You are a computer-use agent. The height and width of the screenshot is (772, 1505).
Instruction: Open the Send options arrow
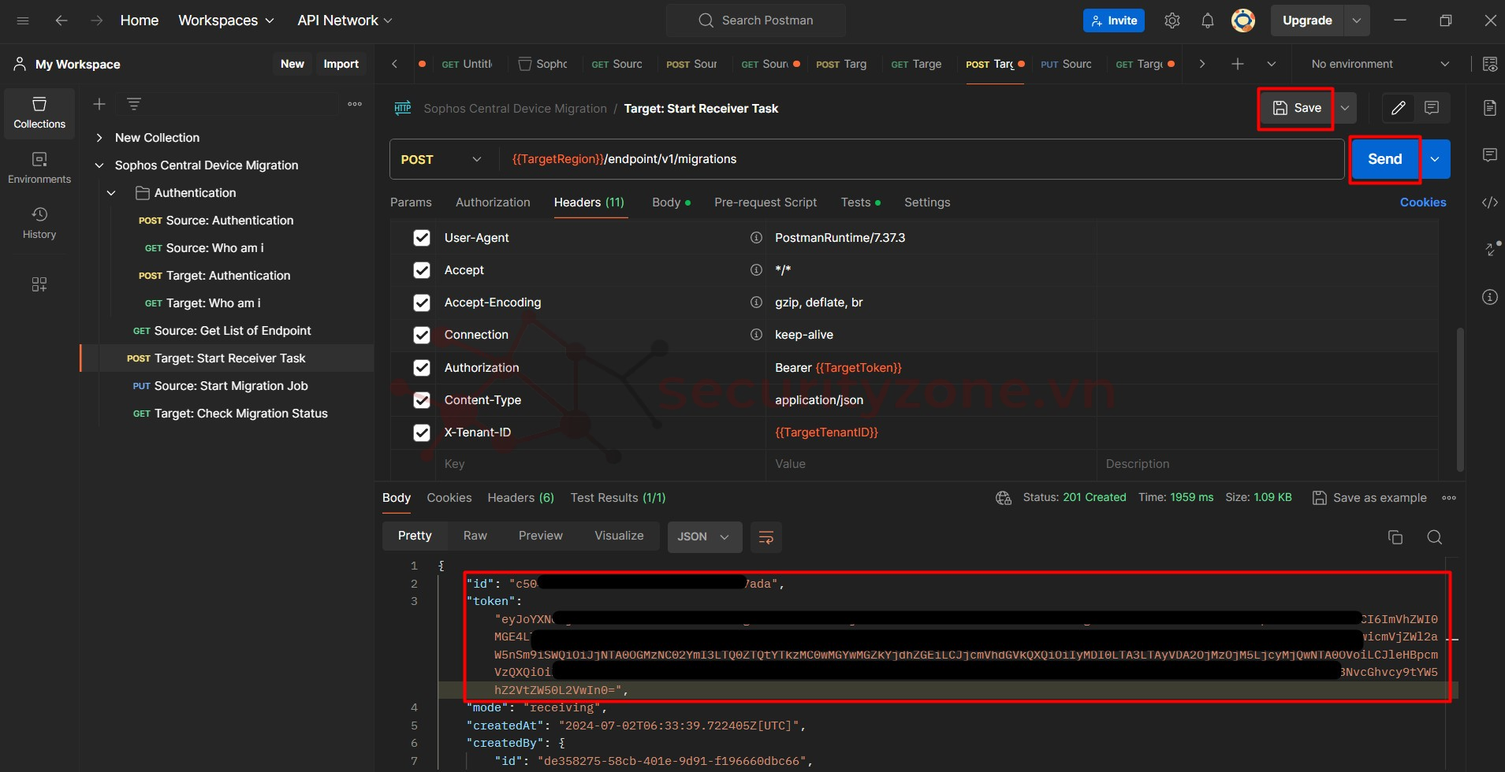[1436, 159]
